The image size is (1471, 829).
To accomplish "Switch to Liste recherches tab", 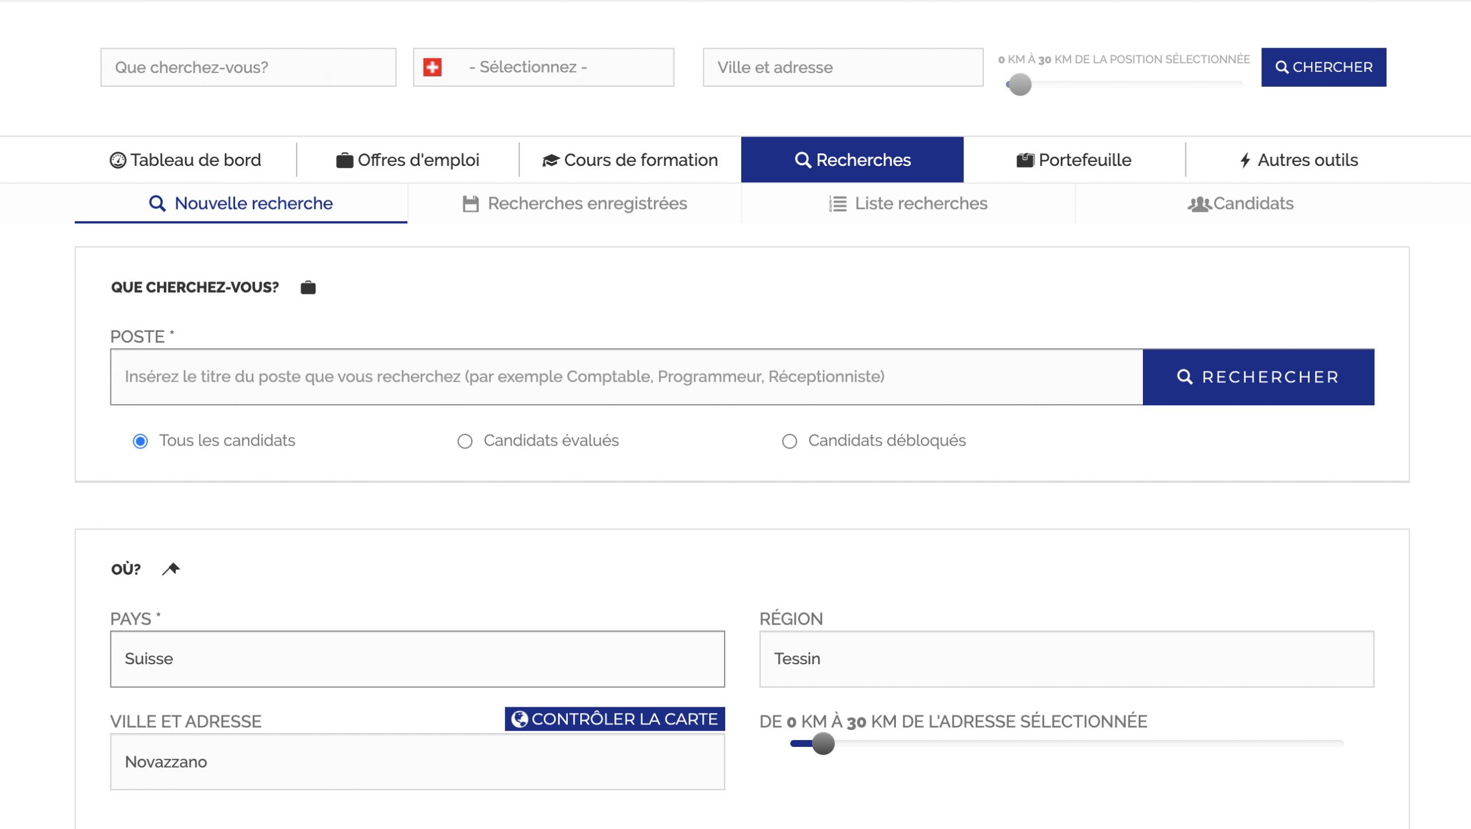I will pos(908,204).
